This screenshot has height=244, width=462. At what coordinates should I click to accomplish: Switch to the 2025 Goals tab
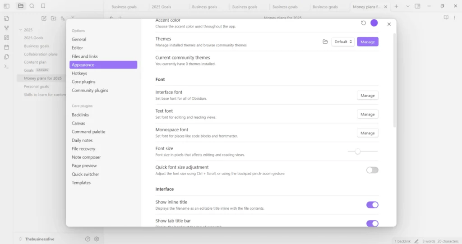161,7
